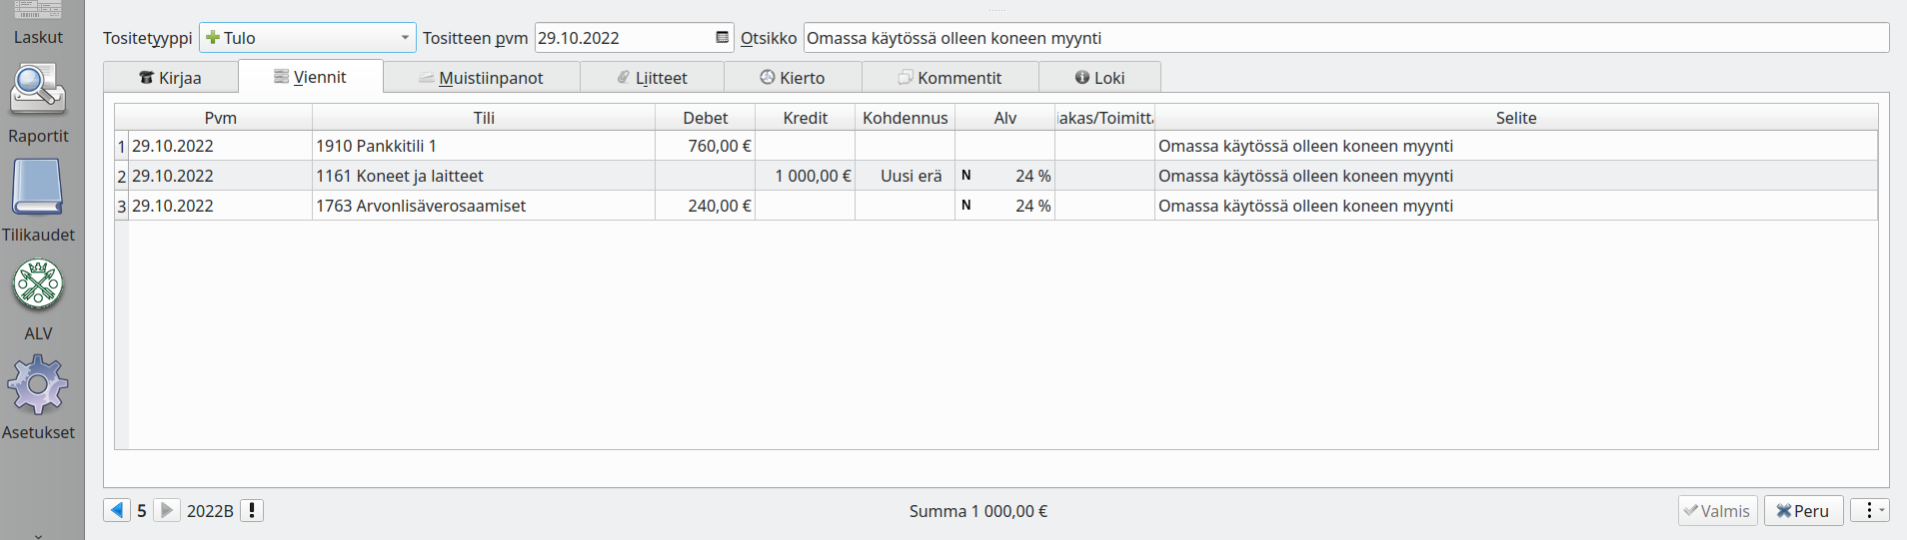Select cell 1763 Arvonlisäverosaamiset
The height and width of the screenshot is (540, 1907).
tap(484, 206)
